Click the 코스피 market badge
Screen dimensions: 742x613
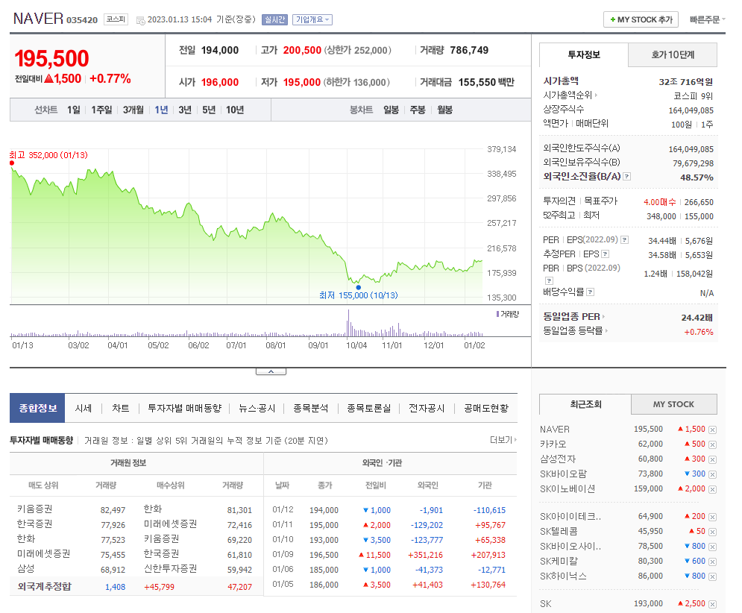[x=116, y=19]
